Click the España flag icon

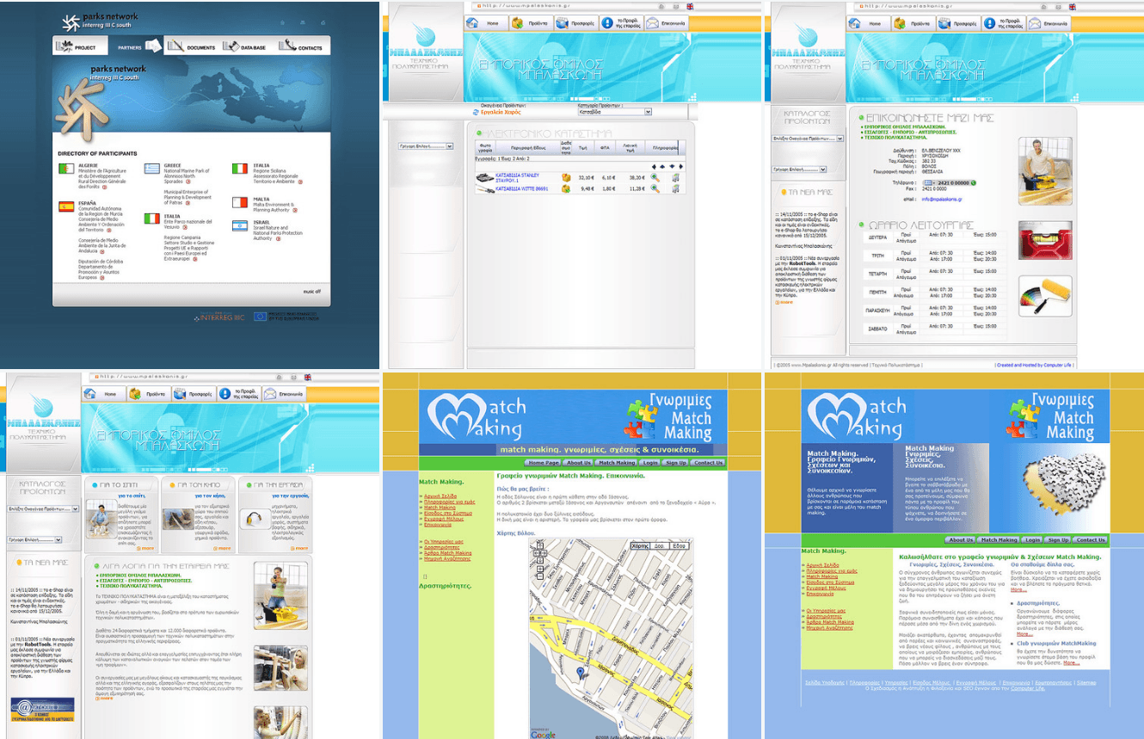tap(65, 206)
